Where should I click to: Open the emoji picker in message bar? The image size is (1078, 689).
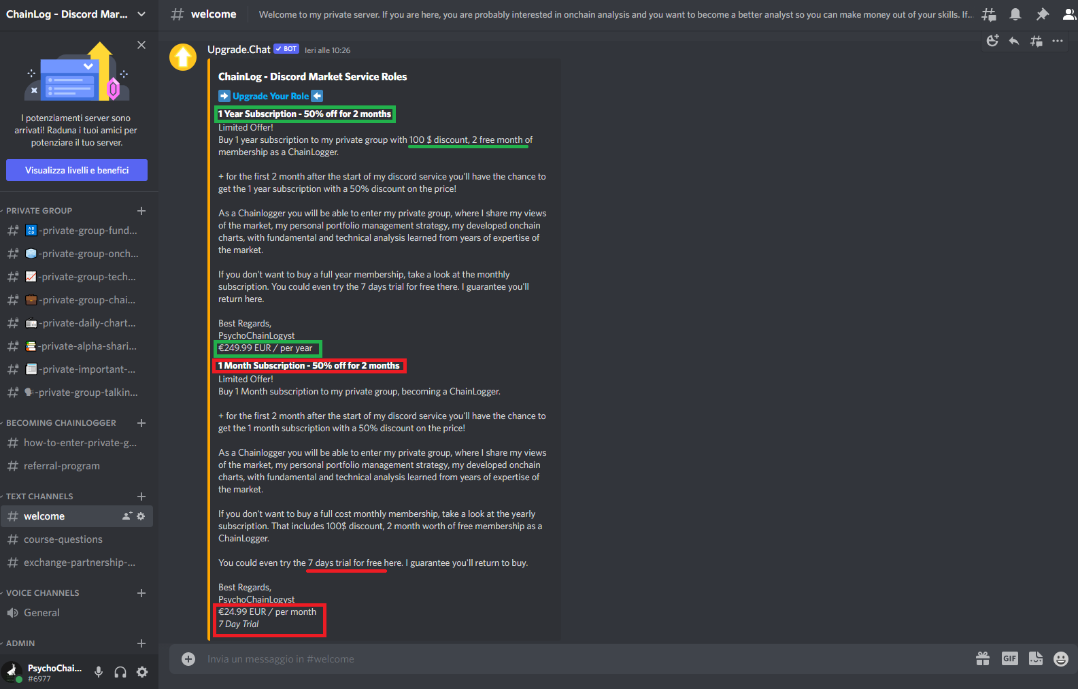(1061, 658)
